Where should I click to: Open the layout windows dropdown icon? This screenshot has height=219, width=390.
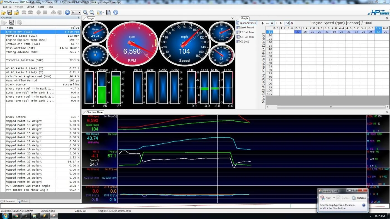(x=100, y=13)
